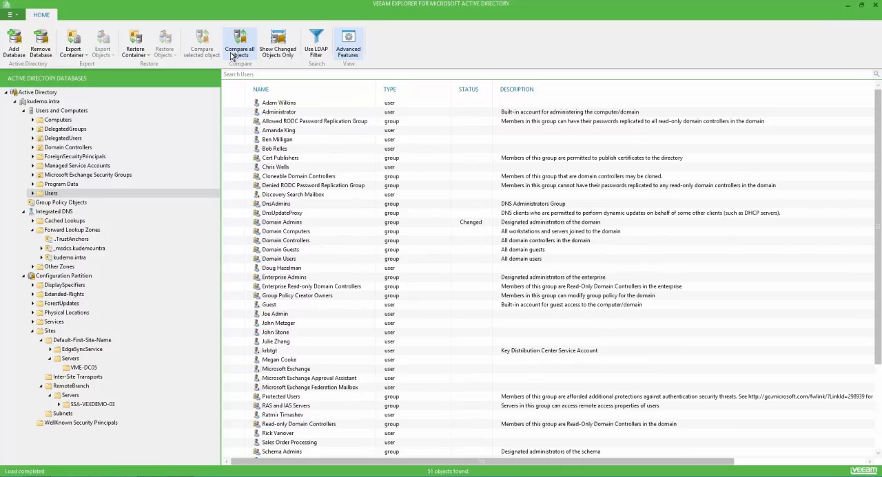Click the Integrated DNS node icon

point(31,211)
